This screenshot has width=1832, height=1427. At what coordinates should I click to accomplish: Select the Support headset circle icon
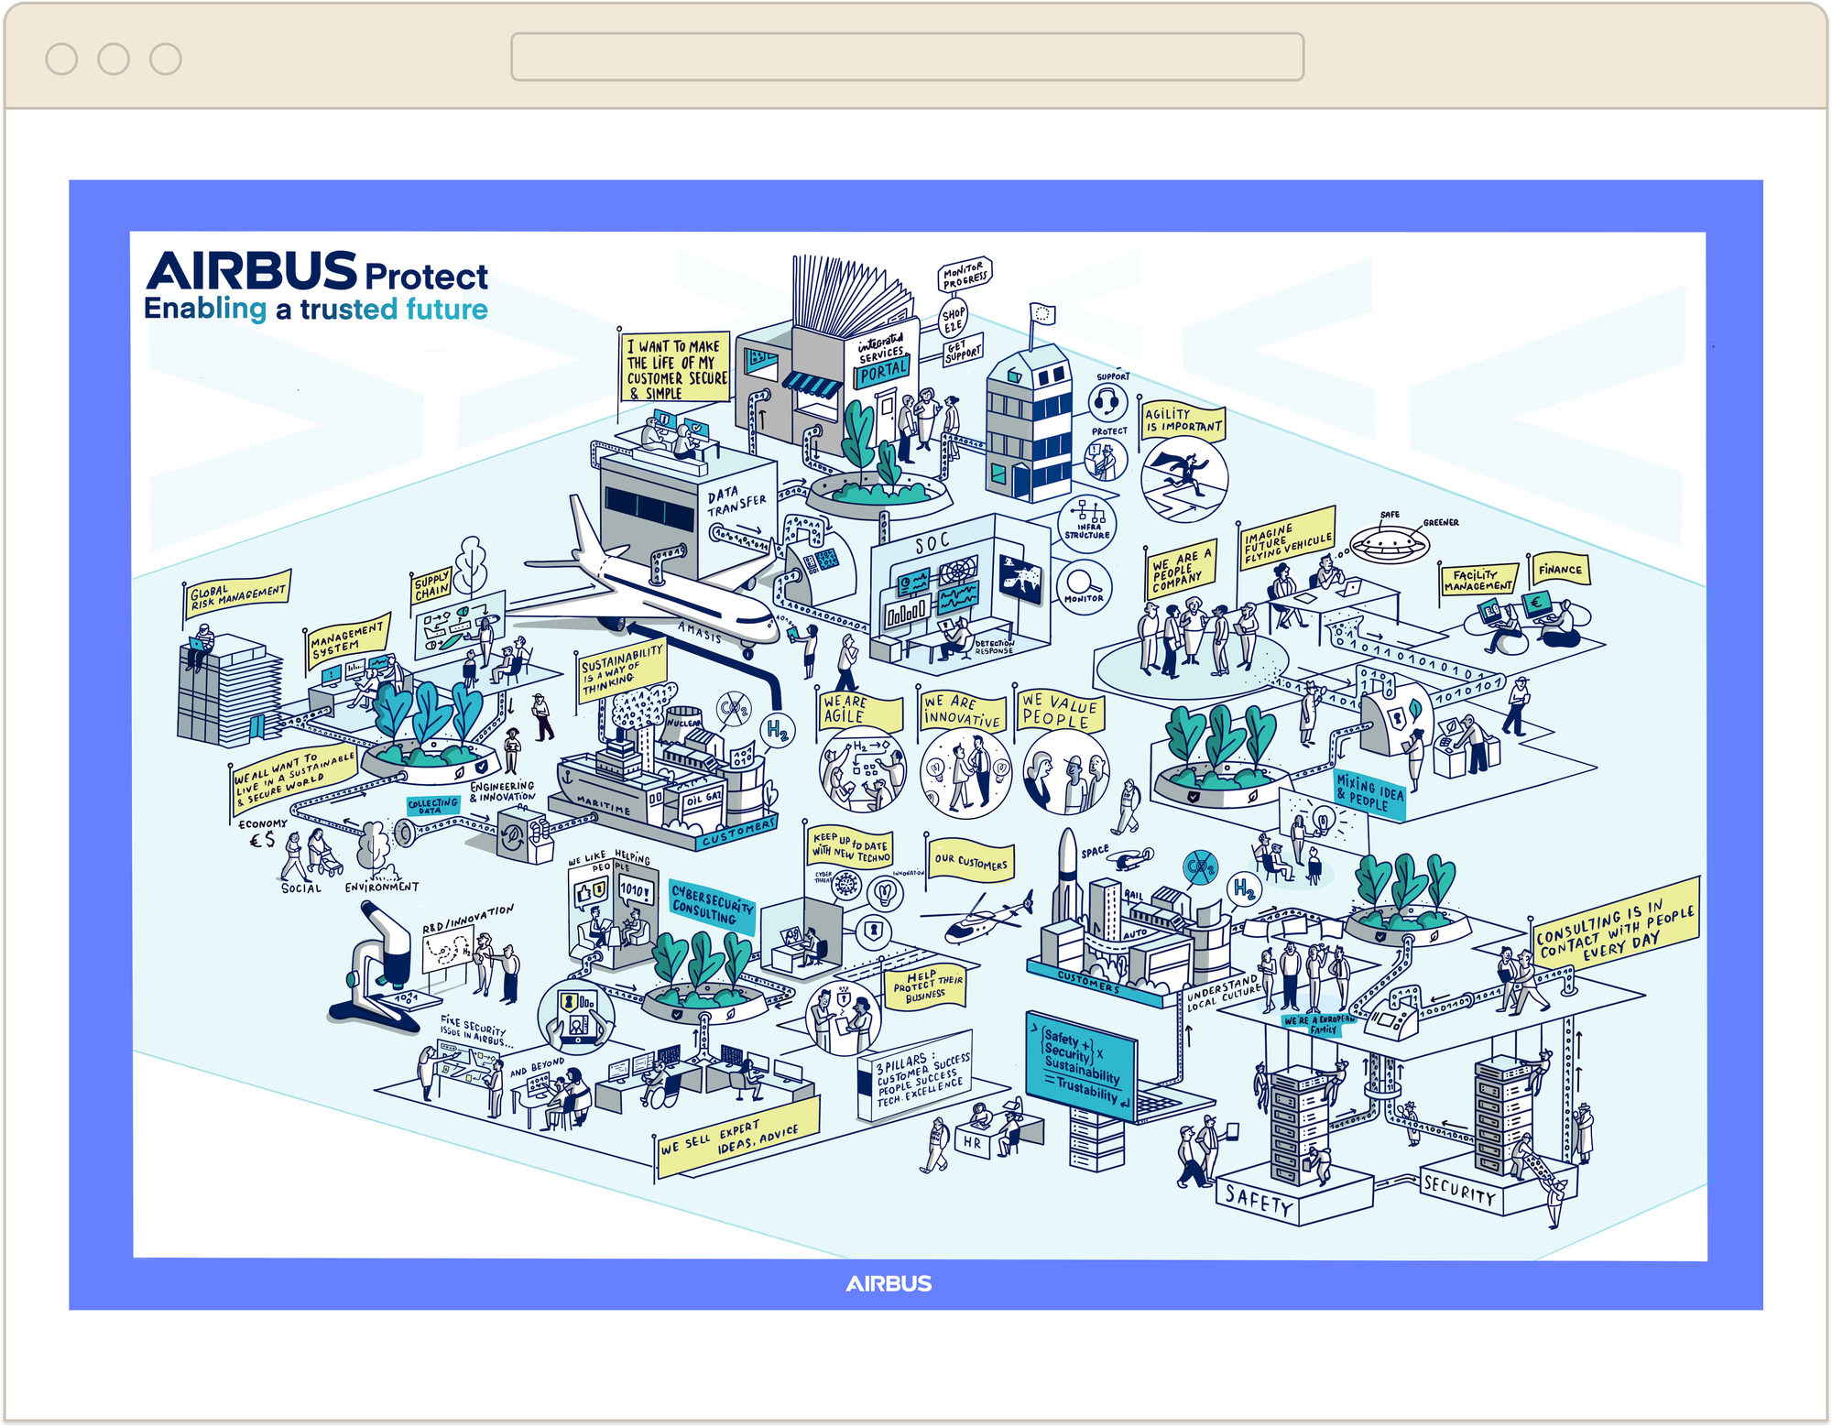point(1107,401)
